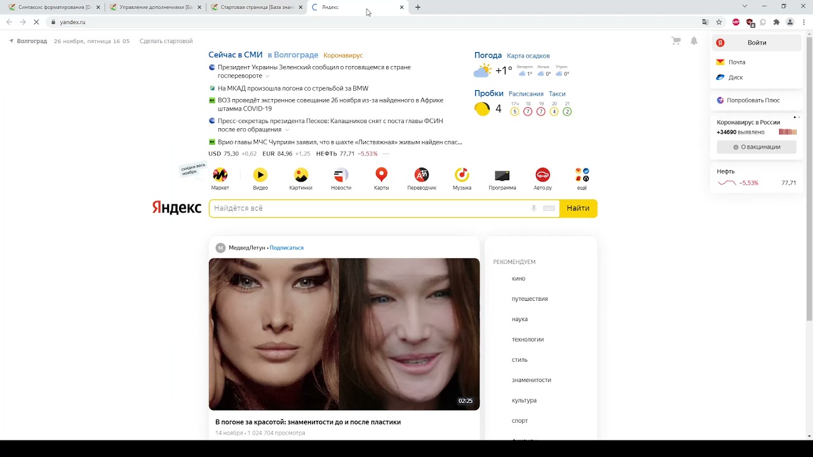Open Расписания link

pos(526,94)
